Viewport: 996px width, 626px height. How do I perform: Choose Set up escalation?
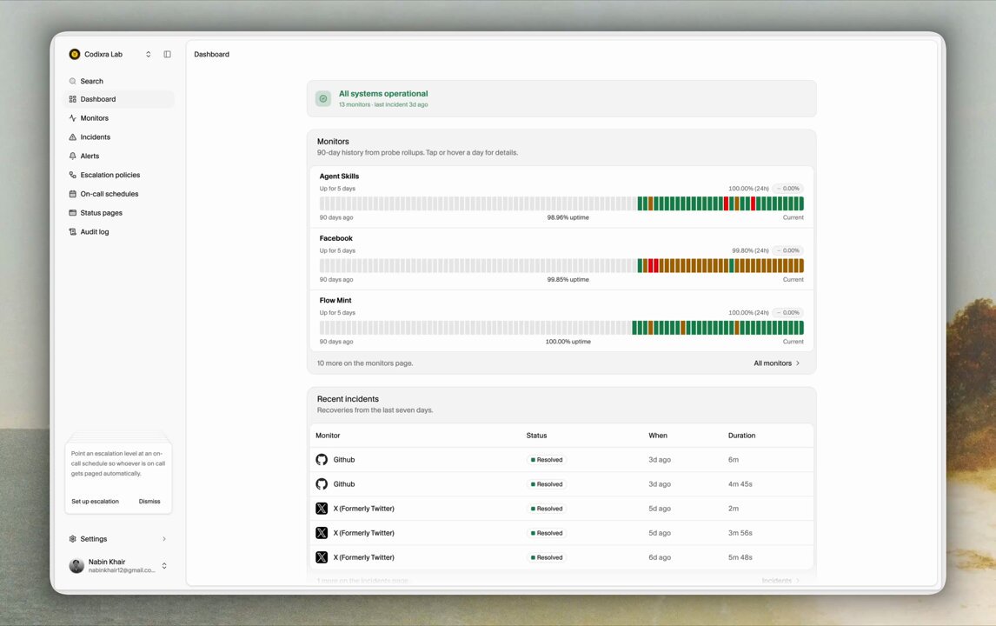click(x=96, y=502)
